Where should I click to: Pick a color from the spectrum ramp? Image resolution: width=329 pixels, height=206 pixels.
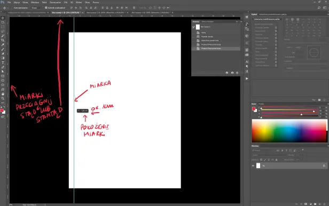[x=289, y=131]
